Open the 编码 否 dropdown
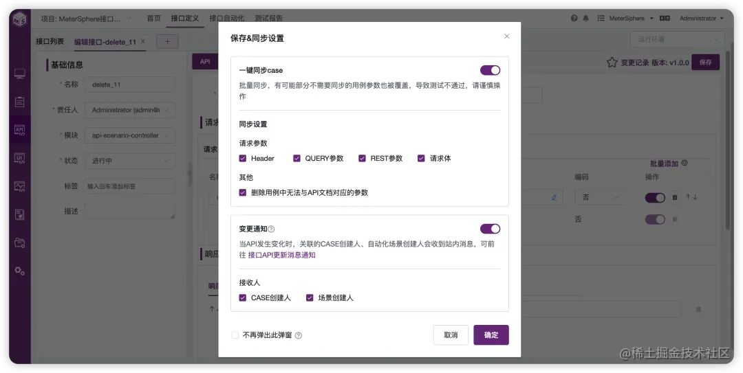The height and width of the screenshot is (373, 743). click(601, 197)
